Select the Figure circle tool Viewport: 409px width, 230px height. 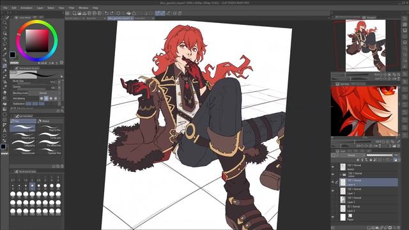(x=4, y=114)
